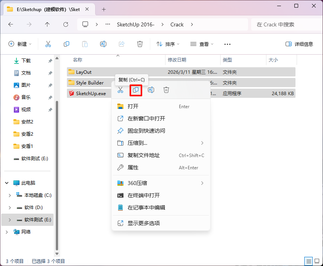Open the 查看 view dropdown
This screenshot has height=266, width=323.
pyautogui.click(x=202, y=44)
